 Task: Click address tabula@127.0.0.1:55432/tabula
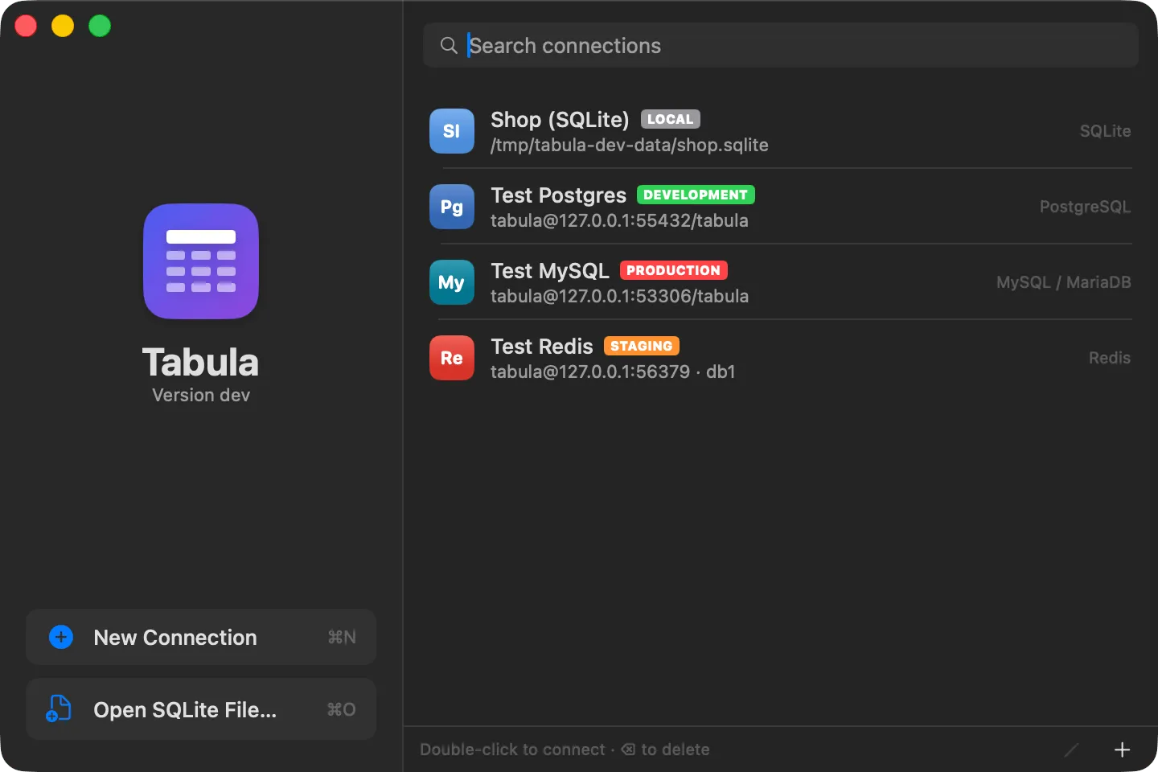tap(619, 220)
